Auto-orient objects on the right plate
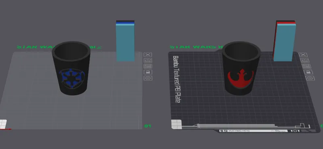The image size is (323, 149). coord(305,61)
